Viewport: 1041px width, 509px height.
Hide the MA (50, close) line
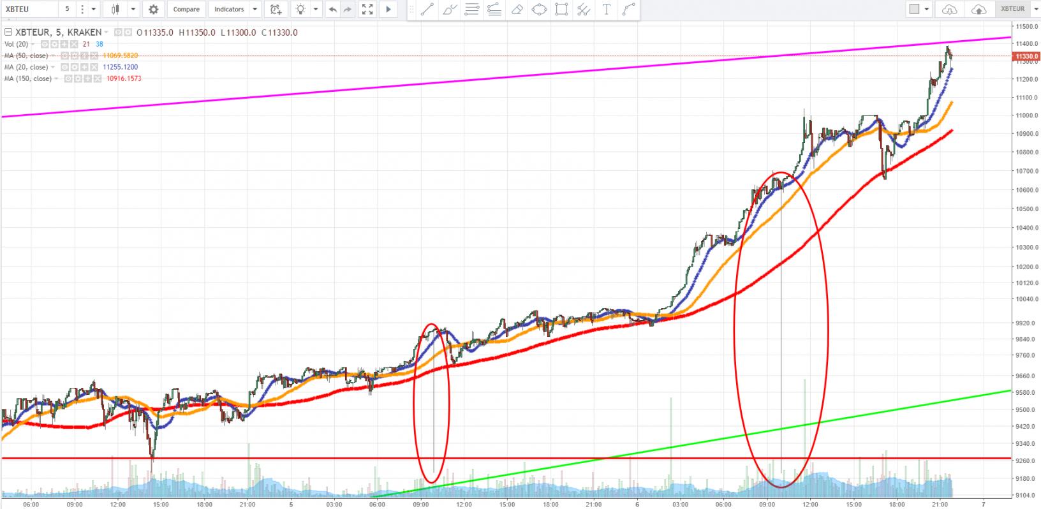click(66, 55)
